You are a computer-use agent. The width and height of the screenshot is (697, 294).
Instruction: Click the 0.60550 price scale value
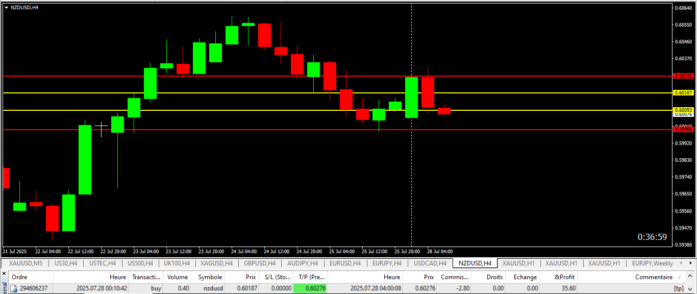(x=684, y=24)
